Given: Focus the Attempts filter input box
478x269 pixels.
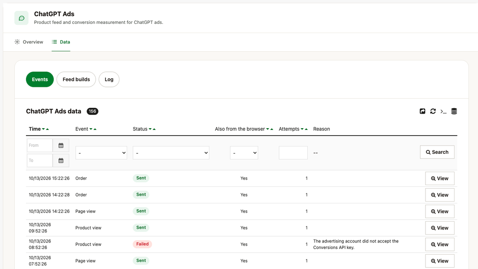Looking at the screenshot, I should (x=293, y=153).
